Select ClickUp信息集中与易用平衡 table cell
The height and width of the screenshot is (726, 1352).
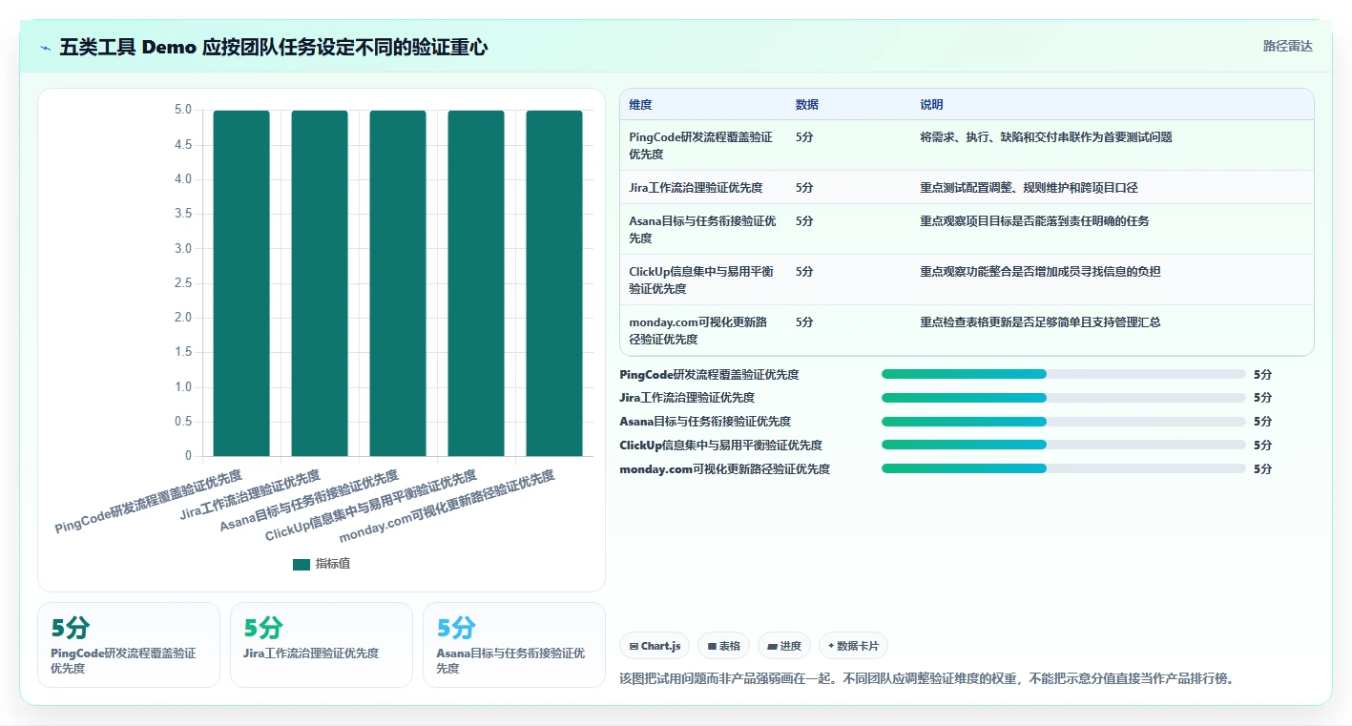click(x=701, y=280)
